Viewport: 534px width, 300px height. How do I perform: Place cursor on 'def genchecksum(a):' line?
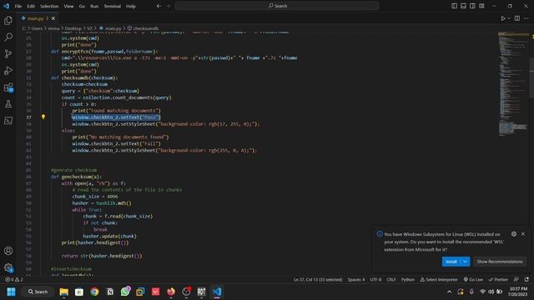[x=76, y=177]
